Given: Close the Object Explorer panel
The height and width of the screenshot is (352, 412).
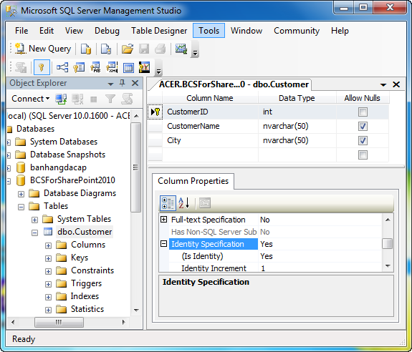Looking at the screenshot, I should 135,83.
